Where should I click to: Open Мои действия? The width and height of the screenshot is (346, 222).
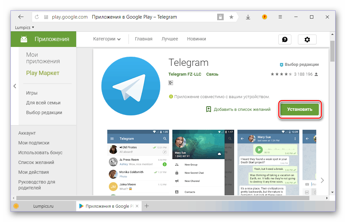34,172
